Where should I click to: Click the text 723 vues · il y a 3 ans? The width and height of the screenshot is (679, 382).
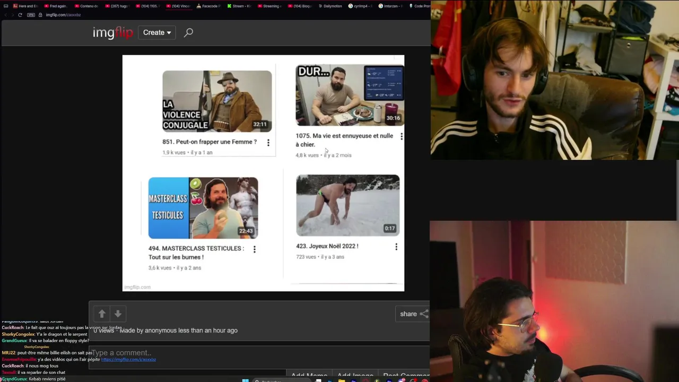click(320, 257)
